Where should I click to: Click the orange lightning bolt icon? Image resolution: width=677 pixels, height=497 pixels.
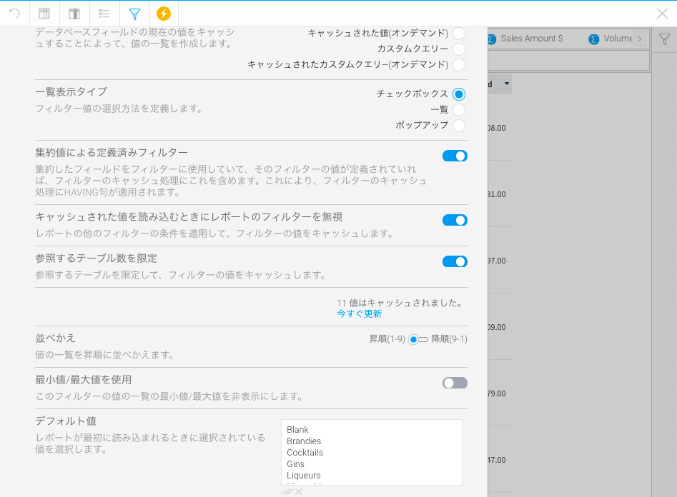pyautogui.click(x=164, y=14)
